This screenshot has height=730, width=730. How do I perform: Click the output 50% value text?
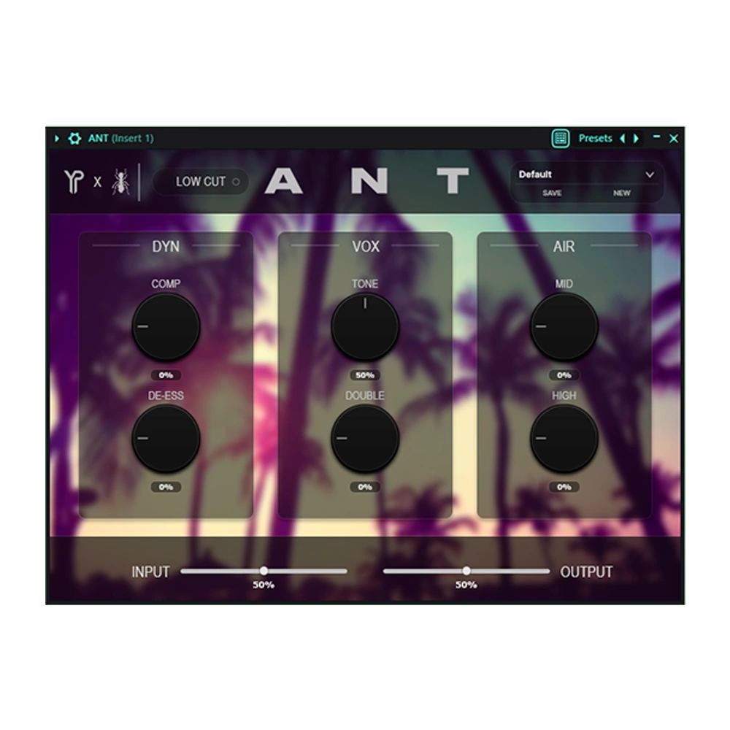point(466,585)
